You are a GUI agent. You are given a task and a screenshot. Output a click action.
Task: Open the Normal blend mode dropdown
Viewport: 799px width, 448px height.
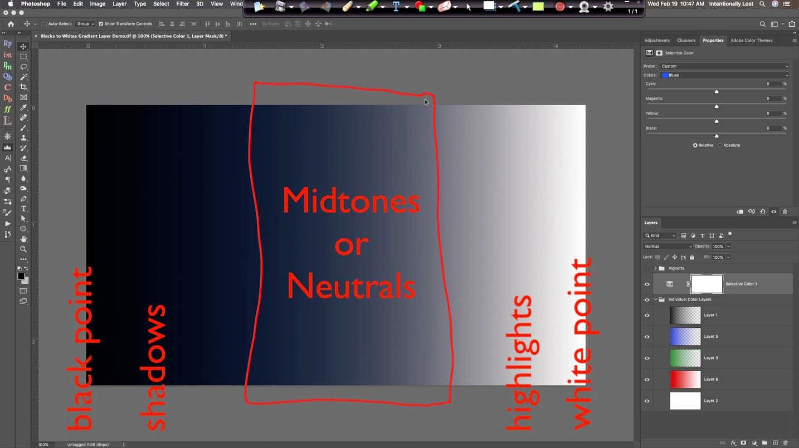click(668, 246)
